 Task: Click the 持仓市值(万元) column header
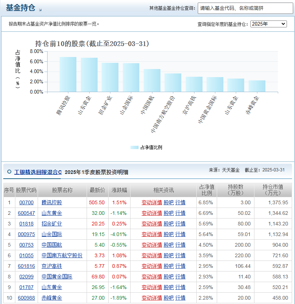pos(273,190)
